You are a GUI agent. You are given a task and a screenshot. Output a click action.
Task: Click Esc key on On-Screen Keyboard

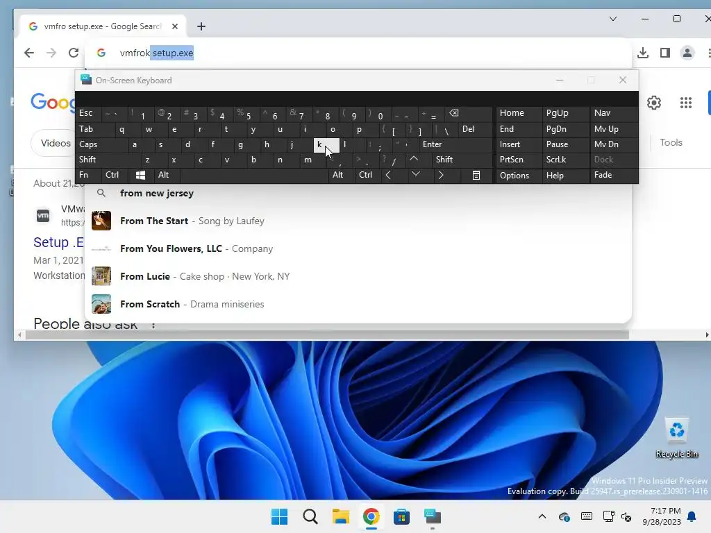[88, 113]
